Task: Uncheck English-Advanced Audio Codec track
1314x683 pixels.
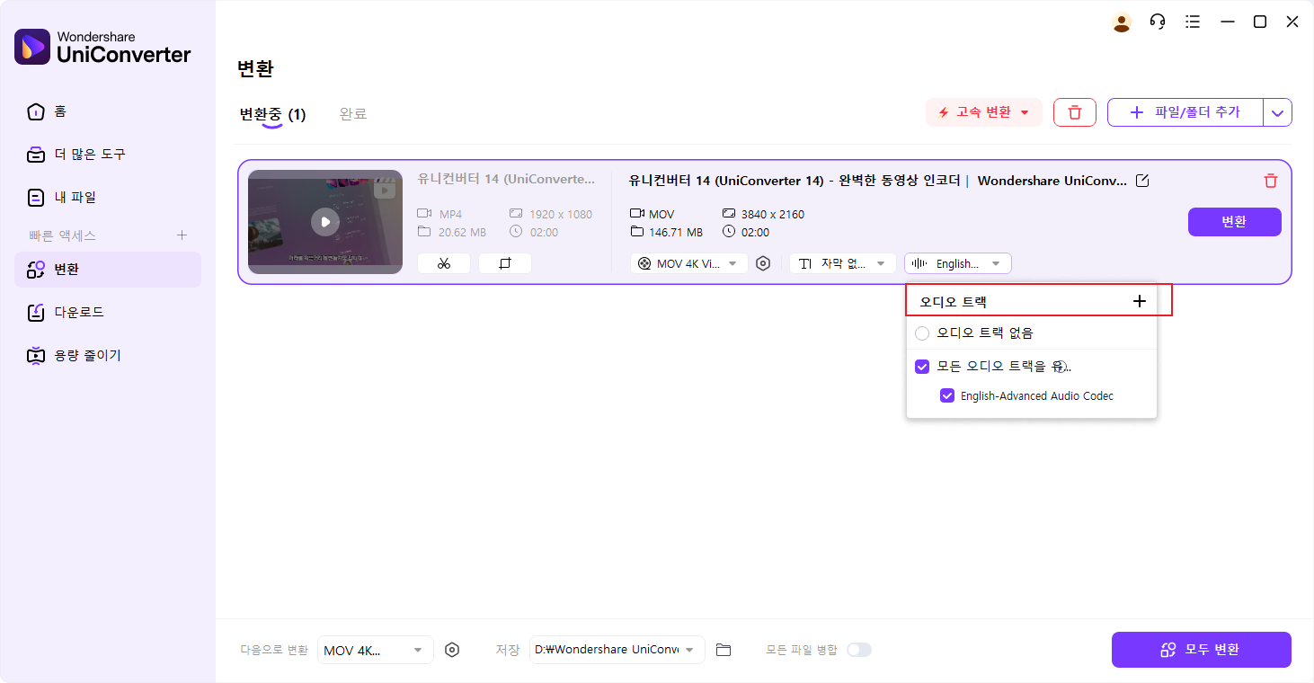Action: pos(946,395)
